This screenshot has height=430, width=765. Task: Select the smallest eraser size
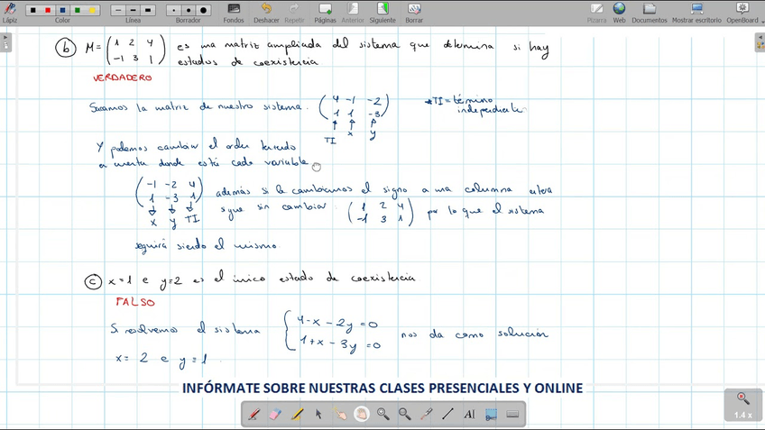click(173, 10)
